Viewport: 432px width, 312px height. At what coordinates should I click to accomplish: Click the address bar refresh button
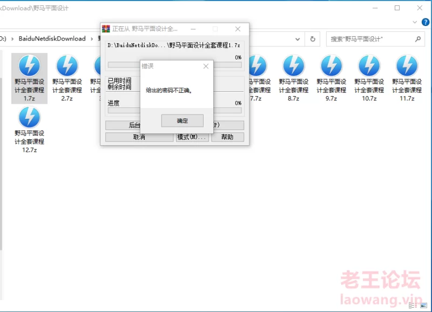click(313, 39)
